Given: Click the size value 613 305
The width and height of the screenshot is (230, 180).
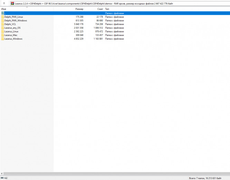Looking at the screenshot, I should [79, 20].
